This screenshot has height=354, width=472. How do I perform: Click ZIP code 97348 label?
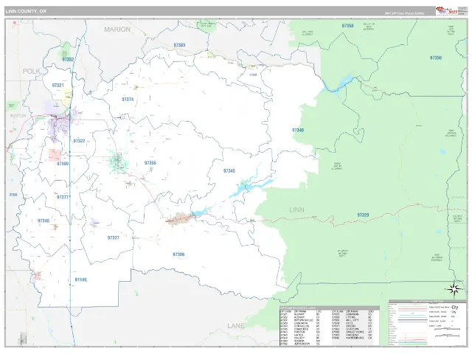coord(44,221)
